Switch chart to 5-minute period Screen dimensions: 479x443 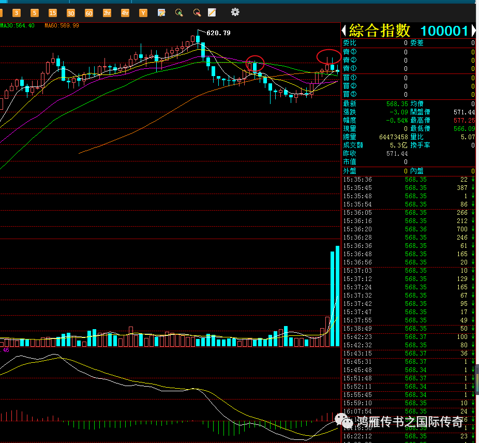pyautogui.click(x=35, y=13)
